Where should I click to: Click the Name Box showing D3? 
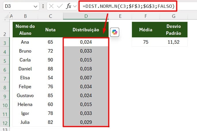point(21,6)
